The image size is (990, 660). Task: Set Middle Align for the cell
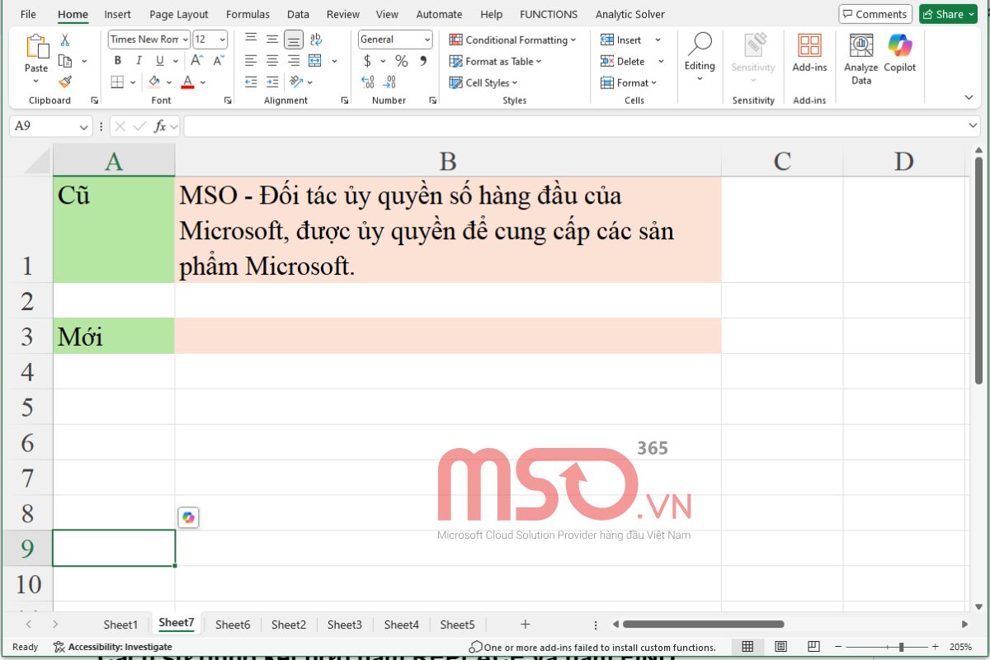(x=272, y=39)
